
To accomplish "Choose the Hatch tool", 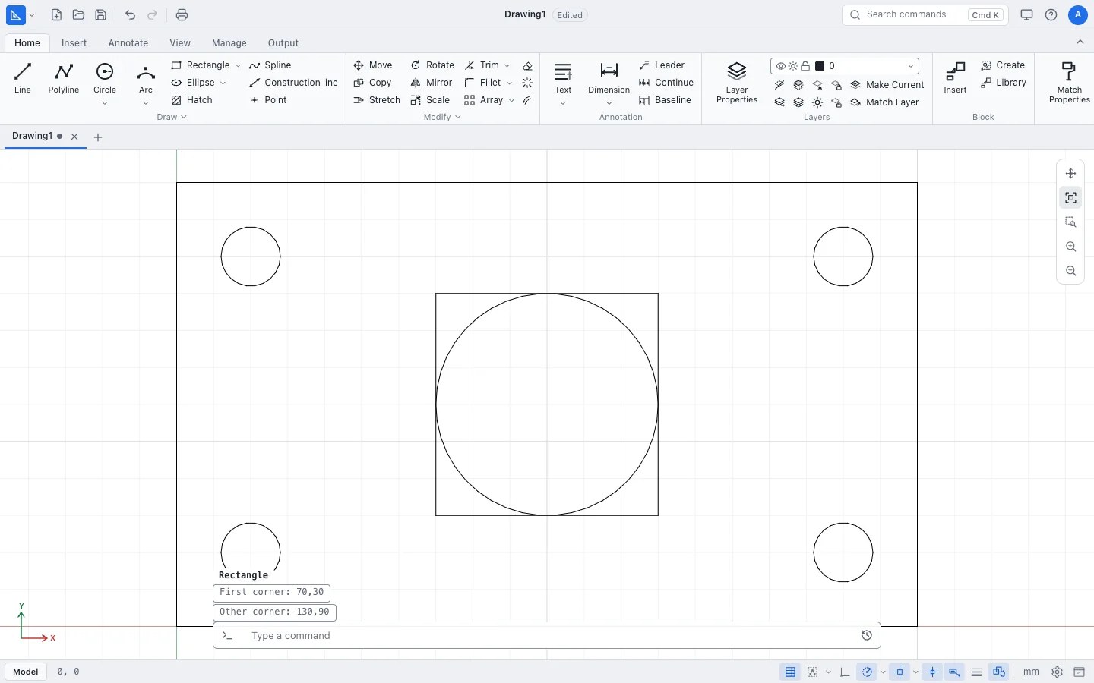I will (191, 100).
